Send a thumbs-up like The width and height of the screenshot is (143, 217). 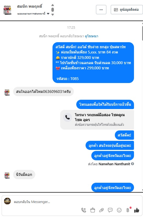point(137,210)
